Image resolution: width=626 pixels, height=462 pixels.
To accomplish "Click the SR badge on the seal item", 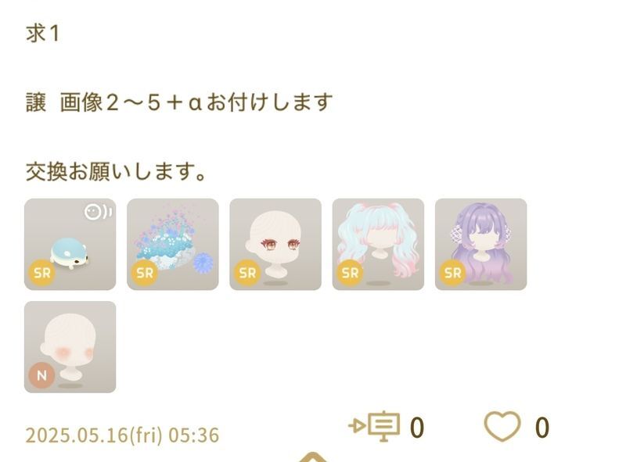I will pyautogui.click(x=42, y=273).
